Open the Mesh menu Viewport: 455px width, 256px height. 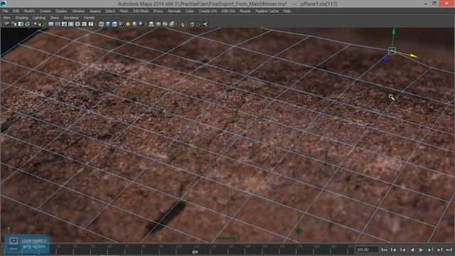click(124, 11)
